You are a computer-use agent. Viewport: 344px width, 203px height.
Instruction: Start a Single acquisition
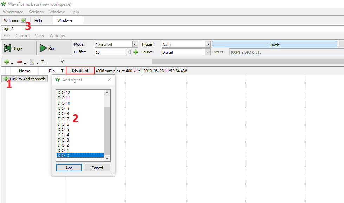(x=19, y=48)
